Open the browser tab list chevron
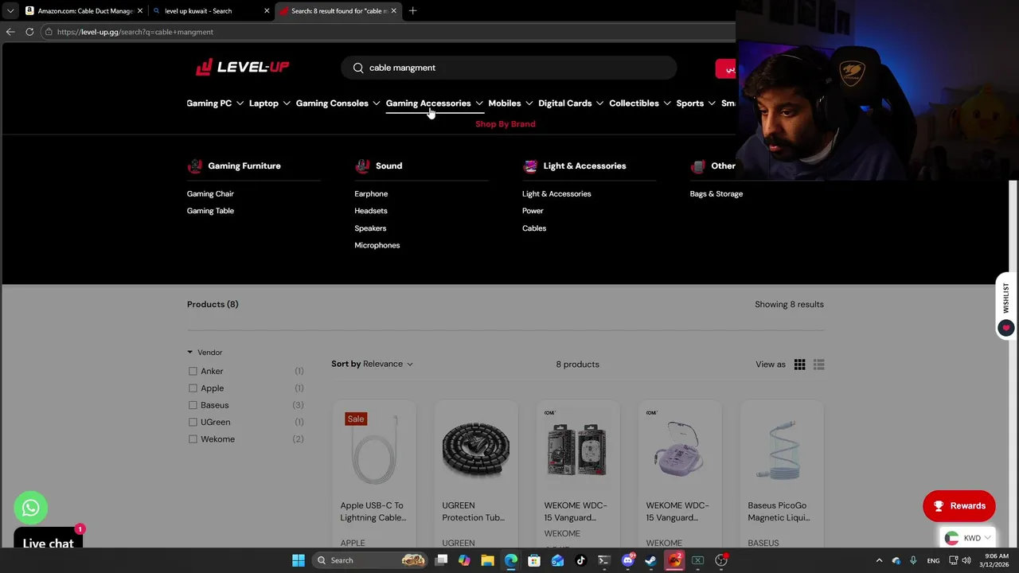 [10, 11]
